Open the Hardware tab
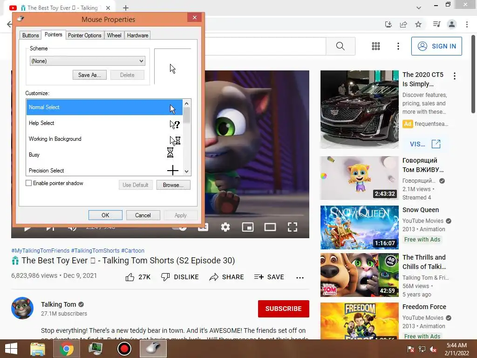Viewport: 477px width, 358px height. tap(137, 35)
